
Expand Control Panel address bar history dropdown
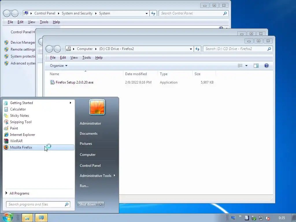(x=147, y=13)
